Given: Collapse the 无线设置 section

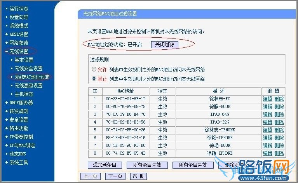Looking at the screenshot, I should (x=19, y=51).
